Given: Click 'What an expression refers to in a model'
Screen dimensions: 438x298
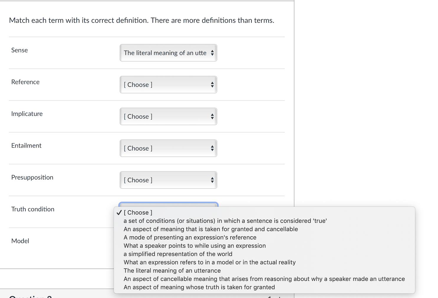Looking at the screenshot, I should point(210,262).
